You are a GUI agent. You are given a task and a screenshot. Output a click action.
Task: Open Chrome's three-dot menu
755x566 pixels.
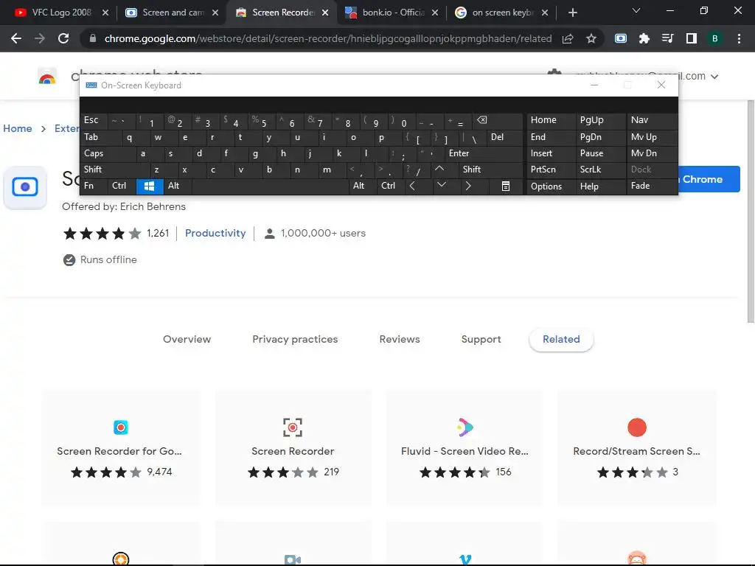(x=739, y=38)
